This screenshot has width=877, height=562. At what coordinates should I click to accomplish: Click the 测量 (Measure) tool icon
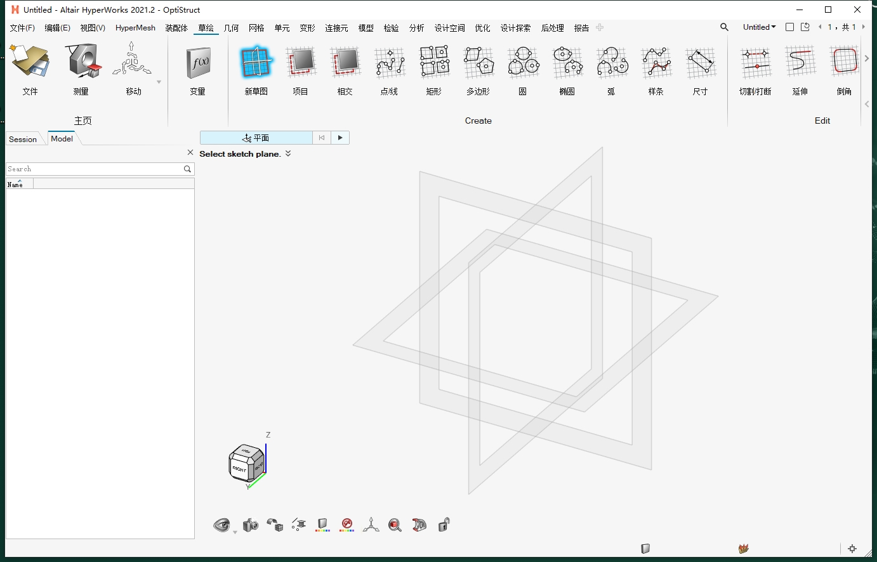(82, 62)
